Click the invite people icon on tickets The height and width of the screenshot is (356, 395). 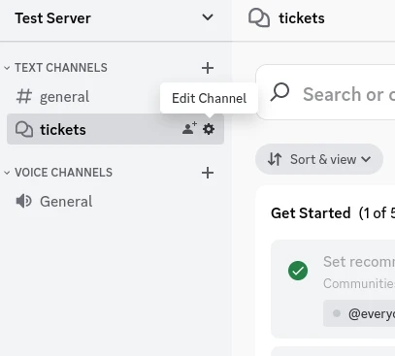point(189,128)
